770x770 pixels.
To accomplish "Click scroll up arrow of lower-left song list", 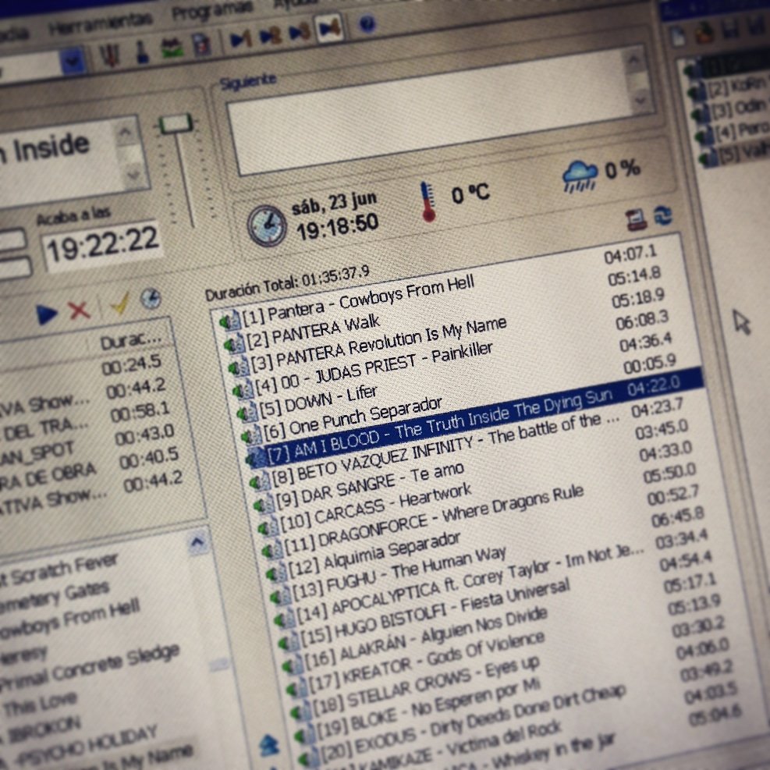I will click(x=197, y=543).
